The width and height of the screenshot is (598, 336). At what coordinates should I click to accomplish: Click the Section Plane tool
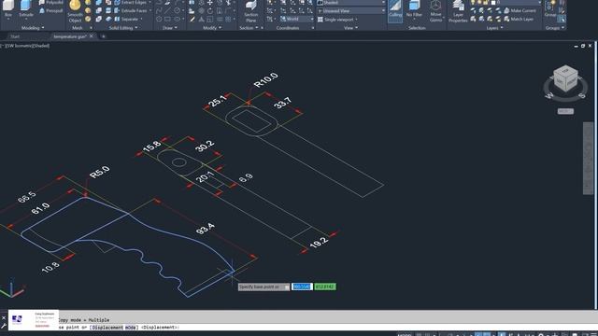point(251,10)
